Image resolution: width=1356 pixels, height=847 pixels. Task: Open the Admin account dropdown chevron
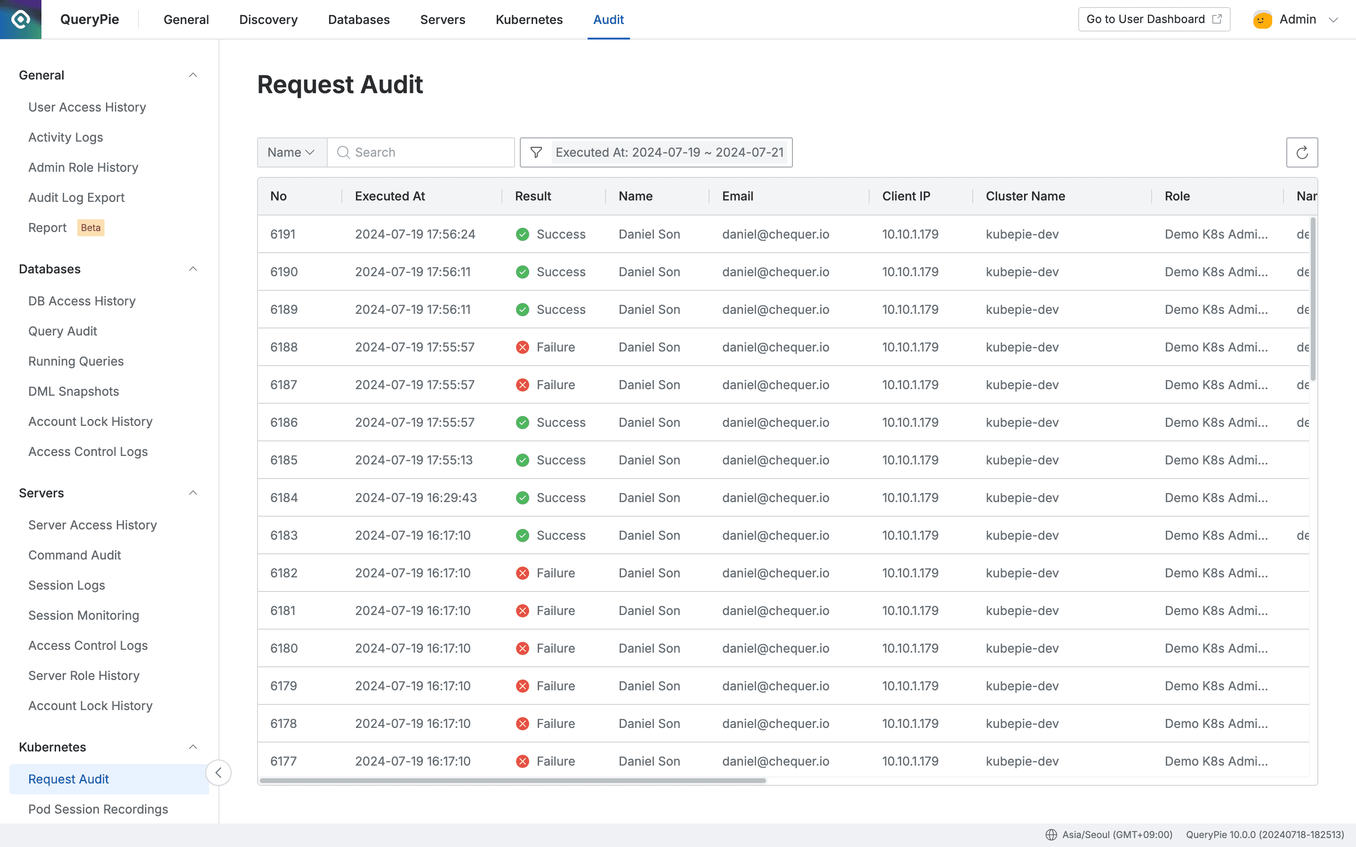click(x=1333, y=20)
